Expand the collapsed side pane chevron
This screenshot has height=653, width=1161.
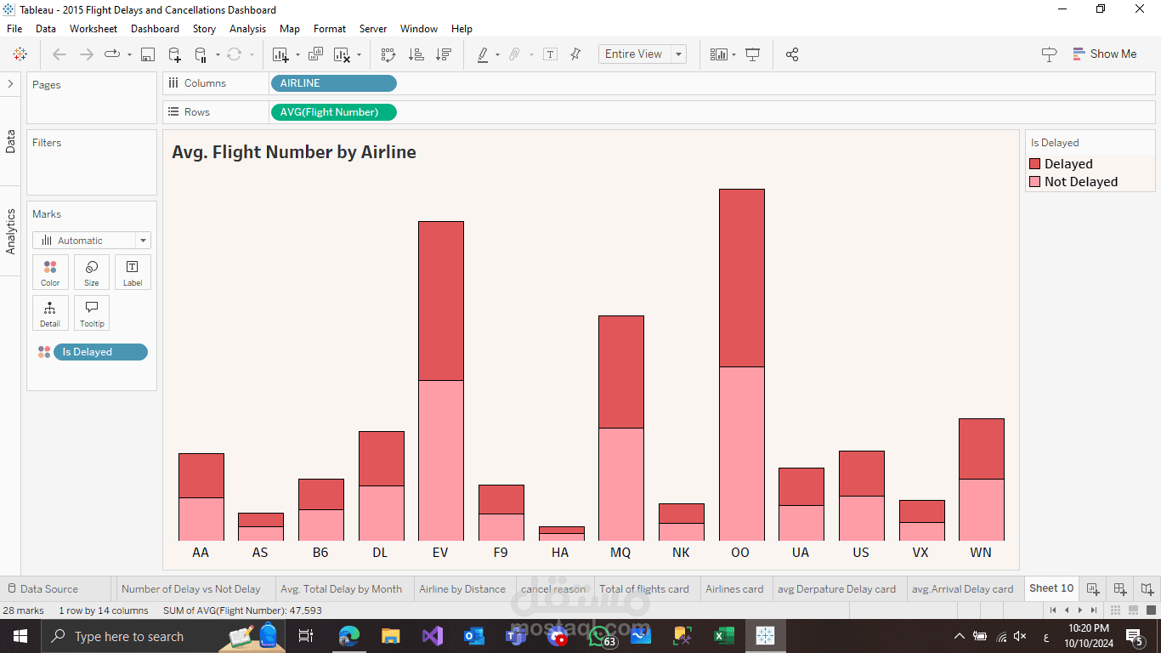[x=10, y=84]
